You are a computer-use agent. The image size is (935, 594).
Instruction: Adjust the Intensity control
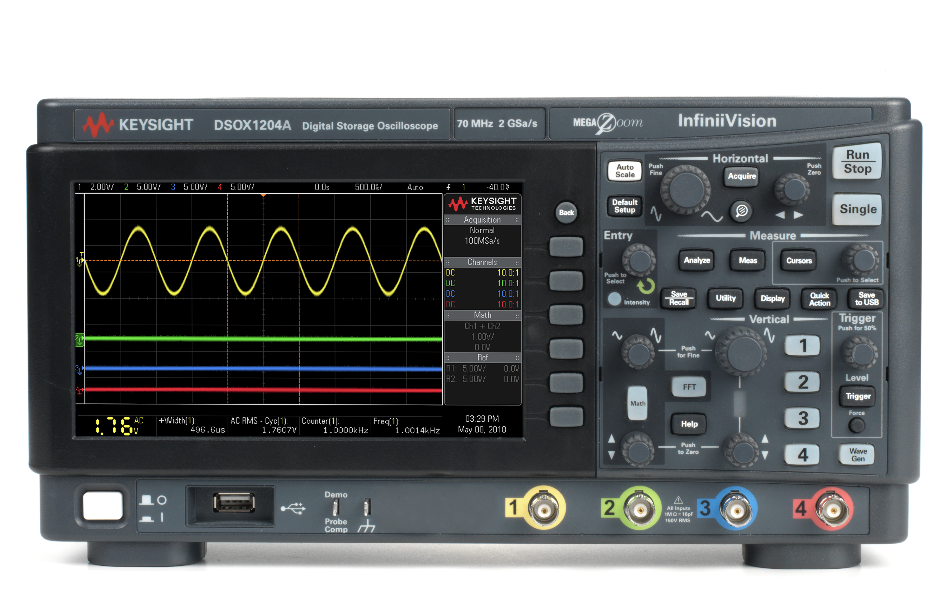point(615,299)
